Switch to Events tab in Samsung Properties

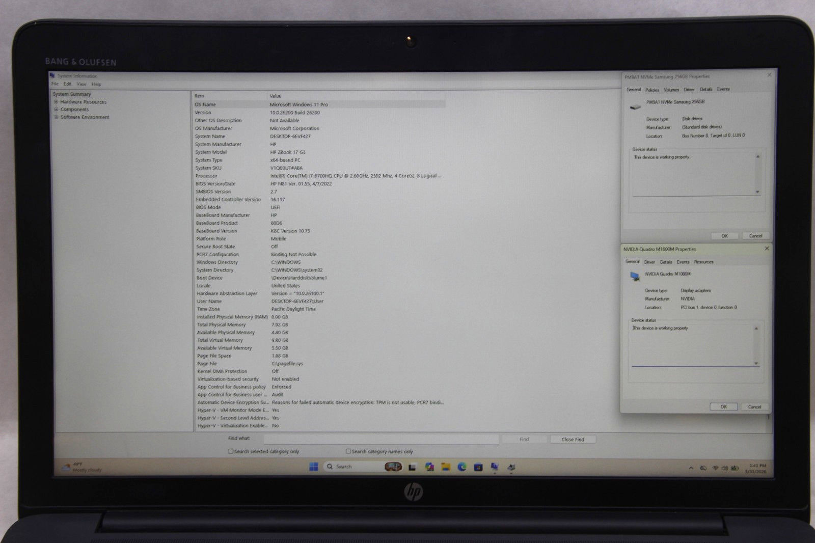click(x=723, y=89)
